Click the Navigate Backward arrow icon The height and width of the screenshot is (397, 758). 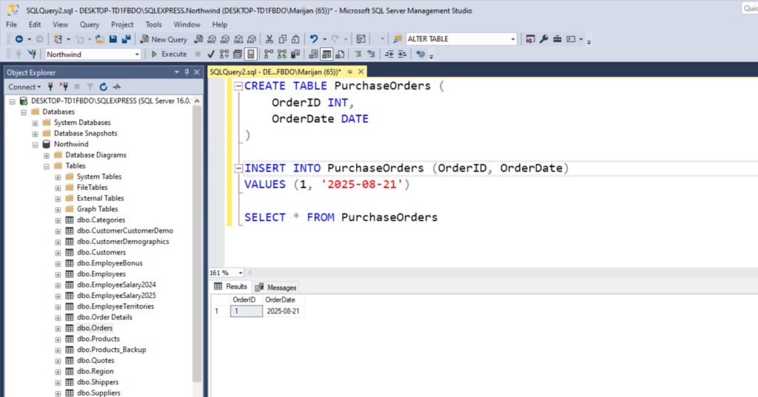[x=19, y=39]
